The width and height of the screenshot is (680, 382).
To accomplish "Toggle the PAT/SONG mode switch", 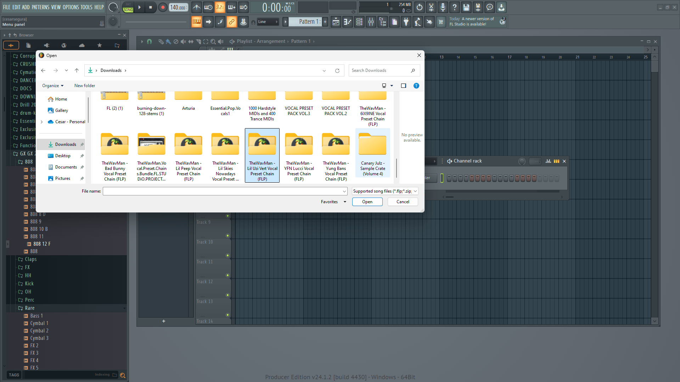I will coord(128,7).
